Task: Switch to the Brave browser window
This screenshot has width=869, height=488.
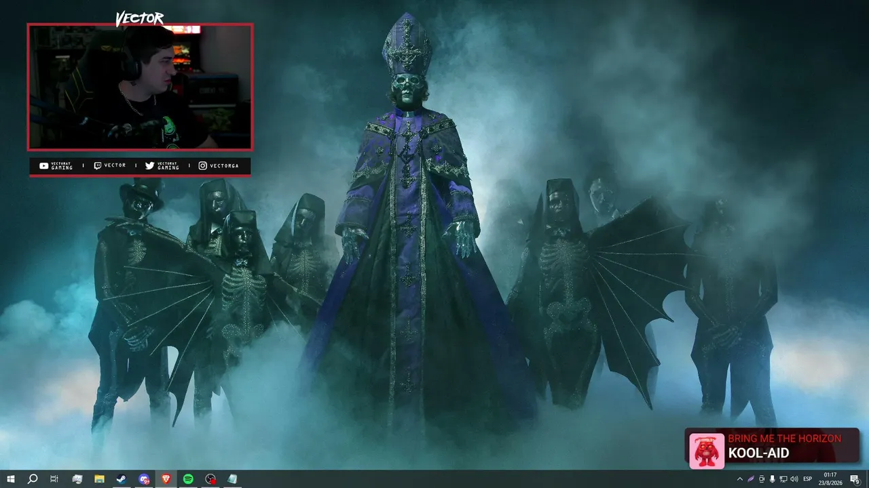Action: click(x=166, y=479)
